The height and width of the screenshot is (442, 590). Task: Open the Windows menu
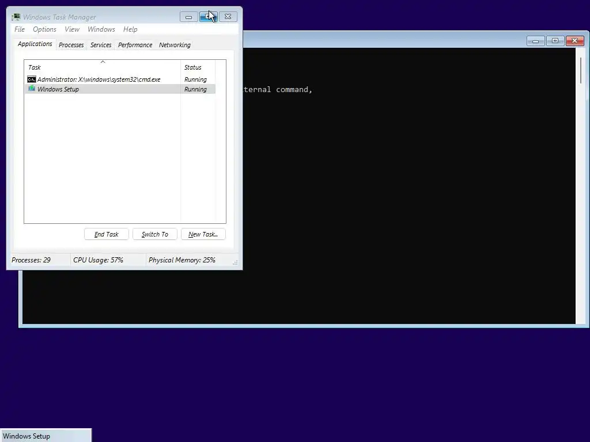(x=101, y=29)
